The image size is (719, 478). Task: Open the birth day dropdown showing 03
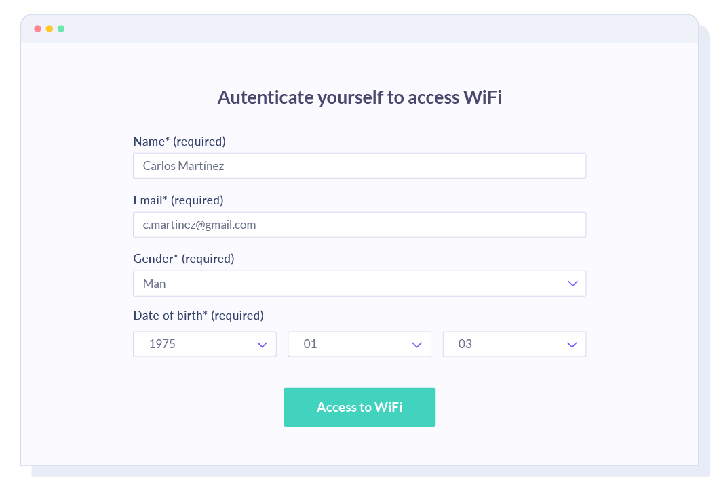click(x=514, y=345)
